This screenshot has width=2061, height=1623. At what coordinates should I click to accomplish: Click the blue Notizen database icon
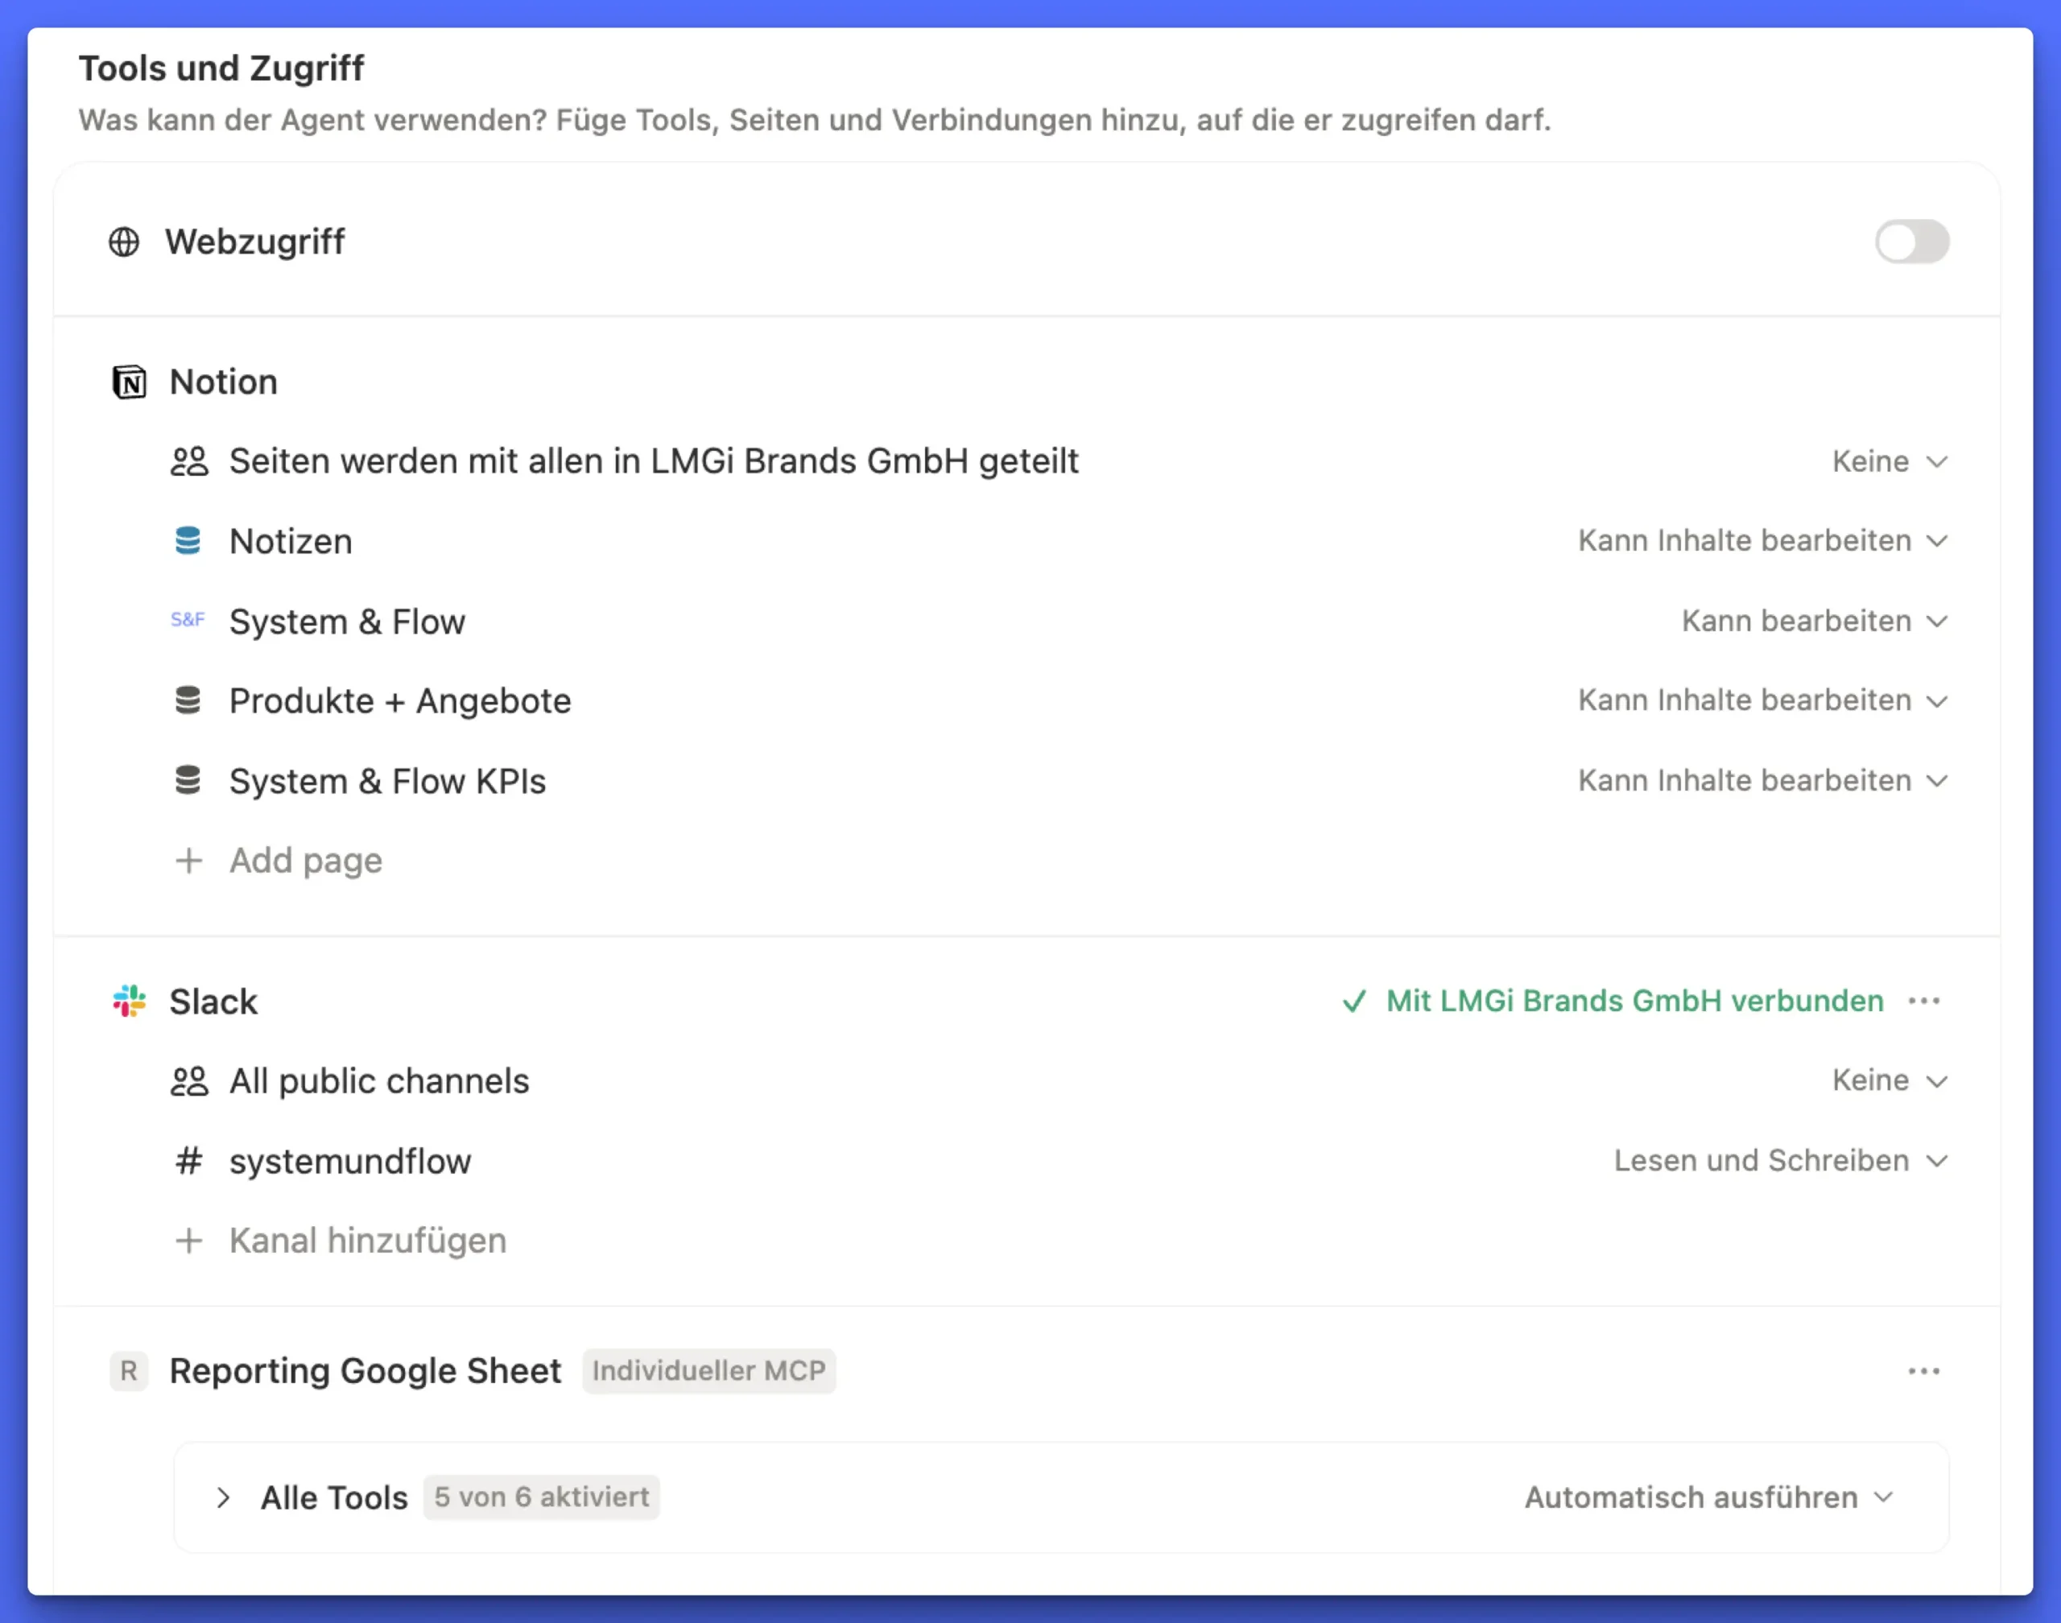pos(188,541)
